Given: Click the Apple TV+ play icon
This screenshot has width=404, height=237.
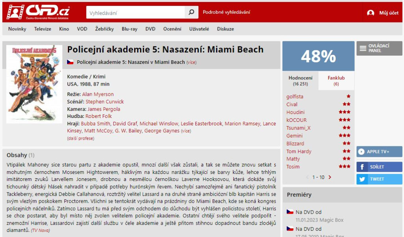Looking at the screenshot, I should [x=361, y=152].
